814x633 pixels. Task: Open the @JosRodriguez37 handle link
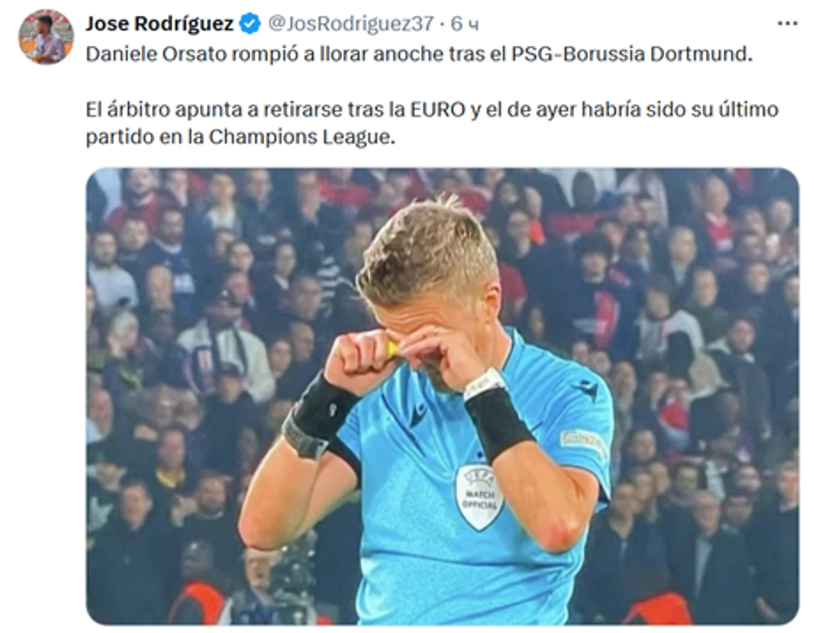351,23
